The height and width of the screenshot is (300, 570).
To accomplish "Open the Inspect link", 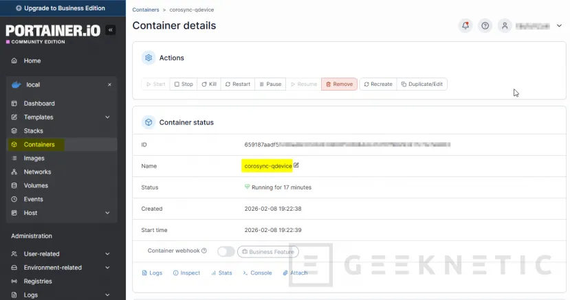I will (186, 273).
